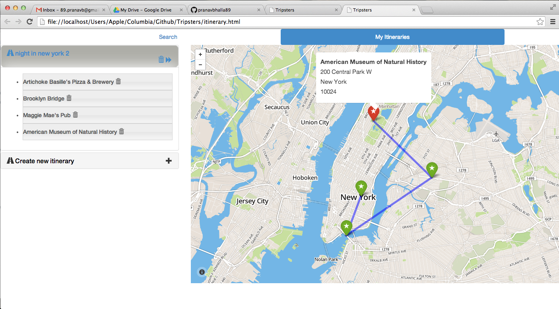Close the Gmail Inbox tab

tap(103, 10)
